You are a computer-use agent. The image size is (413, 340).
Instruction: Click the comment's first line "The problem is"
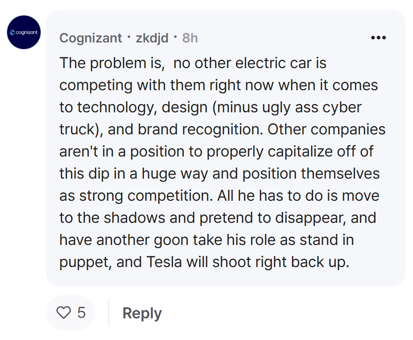point(112,64)
